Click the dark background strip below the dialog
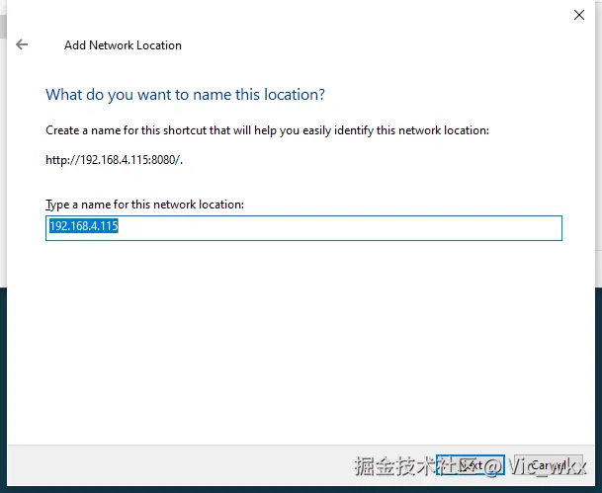 coord(297,488)
